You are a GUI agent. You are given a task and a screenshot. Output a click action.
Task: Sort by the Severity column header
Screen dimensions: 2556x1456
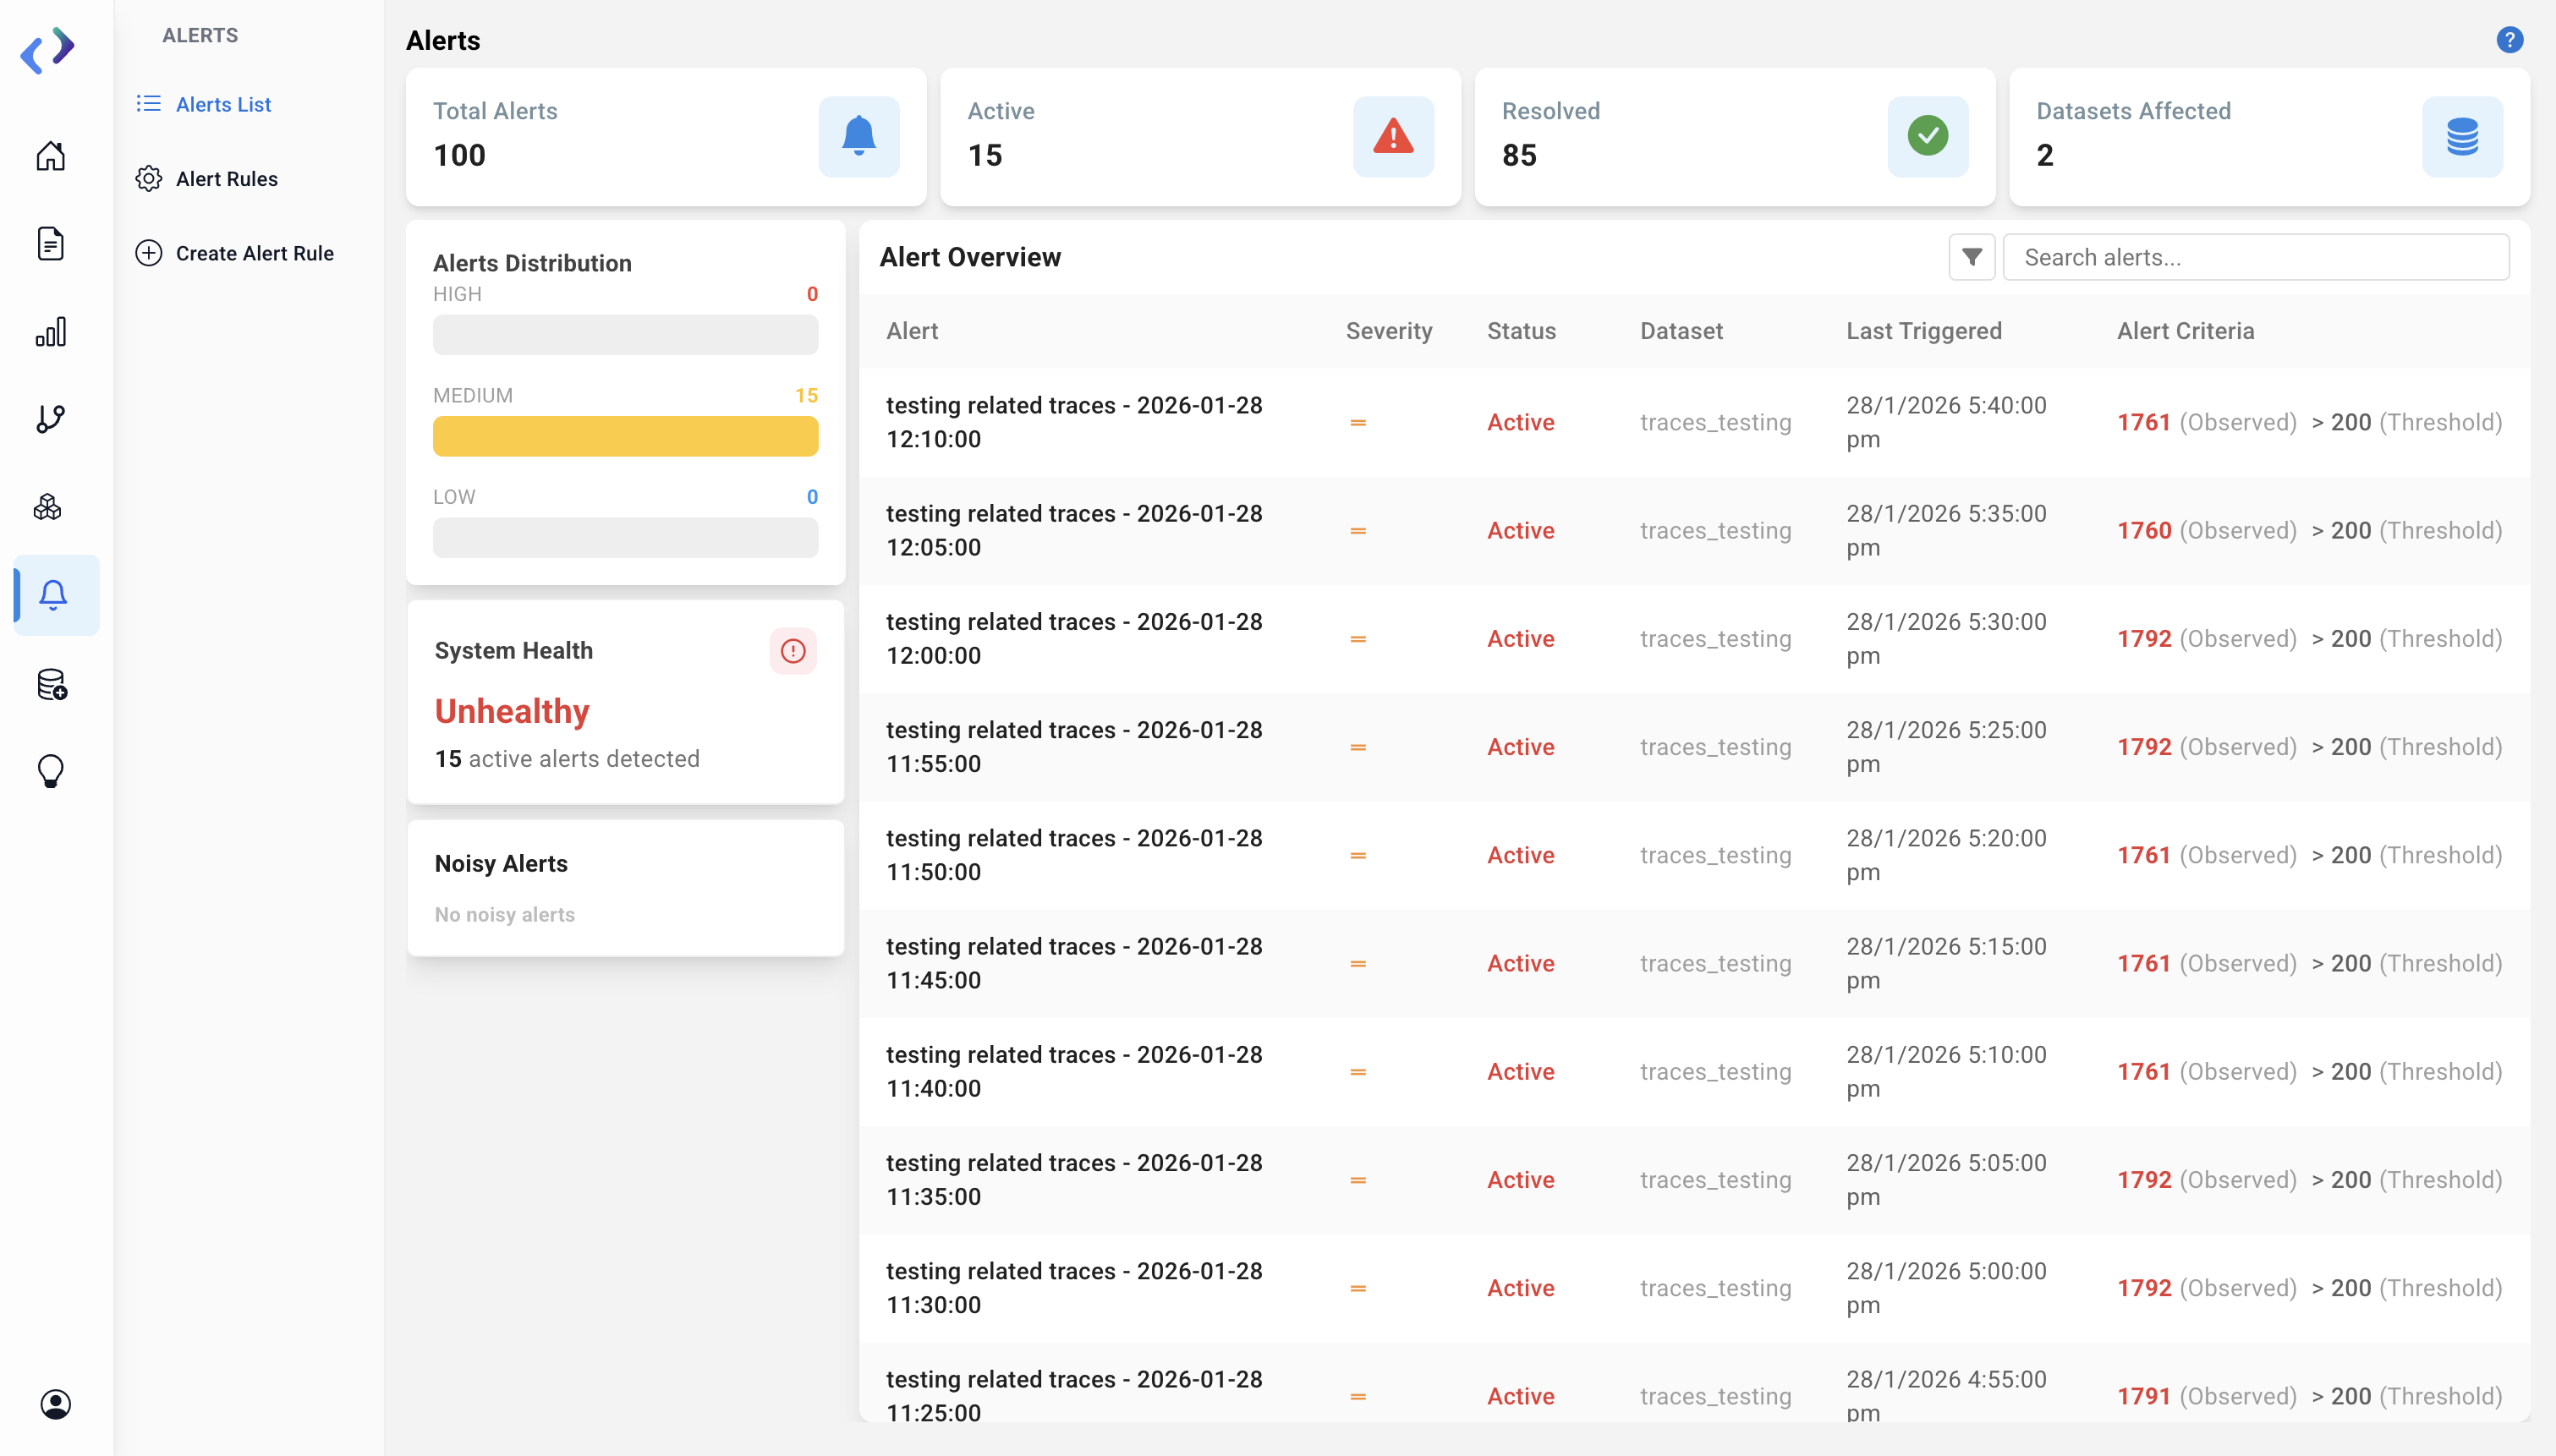(x=1388, y=331)
